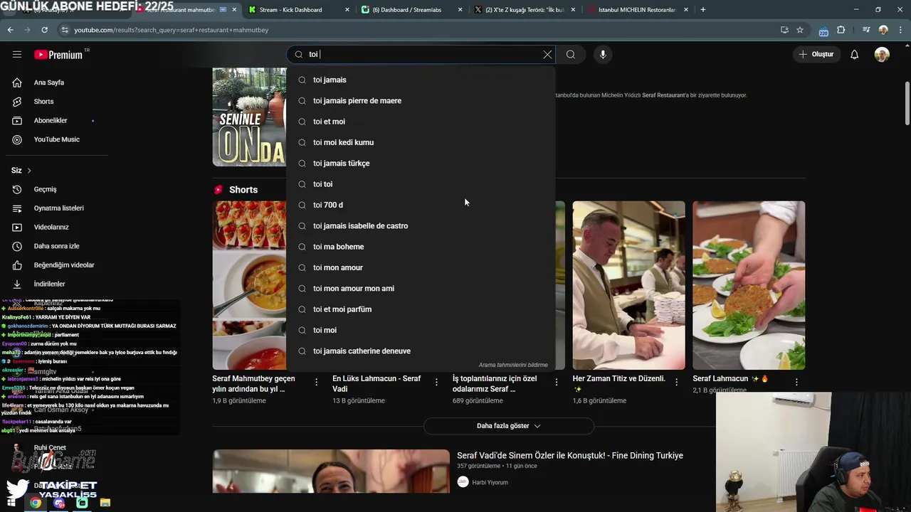Open the notifications bell

click(x=855, y=54)
